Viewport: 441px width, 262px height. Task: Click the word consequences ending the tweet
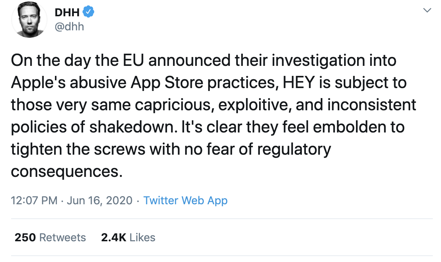(x=66, y=171)
